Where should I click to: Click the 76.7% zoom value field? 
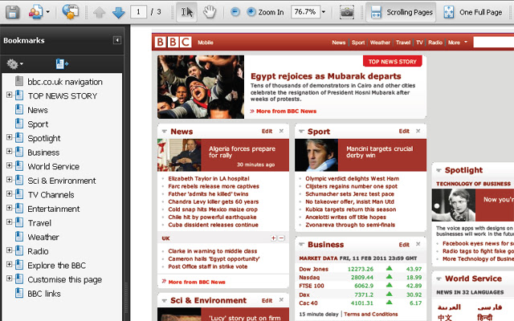(x=305, y=12)
